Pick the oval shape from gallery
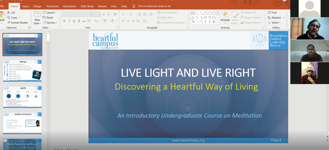329x150 pixels. pyautogui.click(x=210, y=13)
